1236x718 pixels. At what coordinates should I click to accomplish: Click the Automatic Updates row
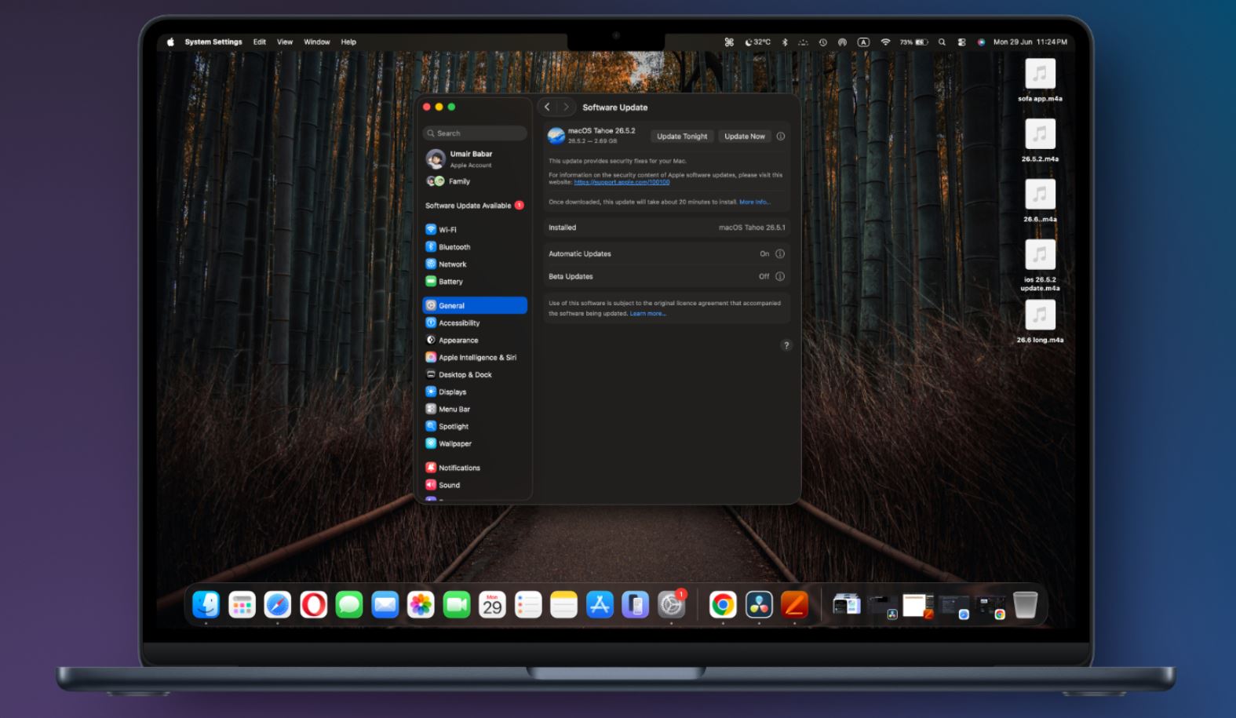(666, 253)
